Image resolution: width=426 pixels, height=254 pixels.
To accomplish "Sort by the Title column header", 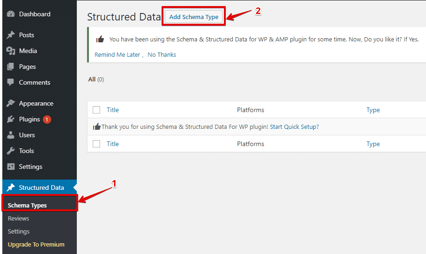I will coord(113,110).
